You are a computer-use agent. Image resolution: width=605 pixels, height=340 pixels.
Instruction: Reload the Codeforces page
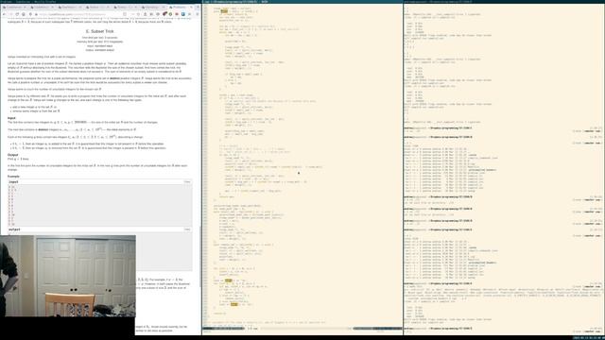[17, 14]
